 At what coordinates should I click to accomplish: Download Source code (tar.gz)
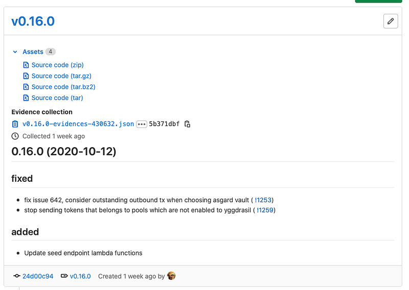pos(61,76)
